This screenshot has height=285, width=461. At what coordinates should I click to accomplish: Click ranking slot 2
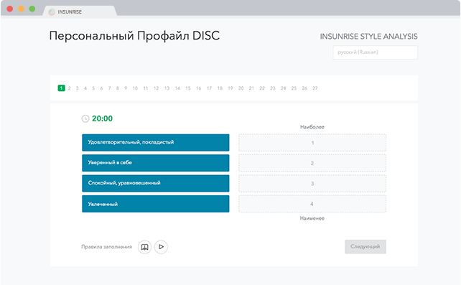312,163
